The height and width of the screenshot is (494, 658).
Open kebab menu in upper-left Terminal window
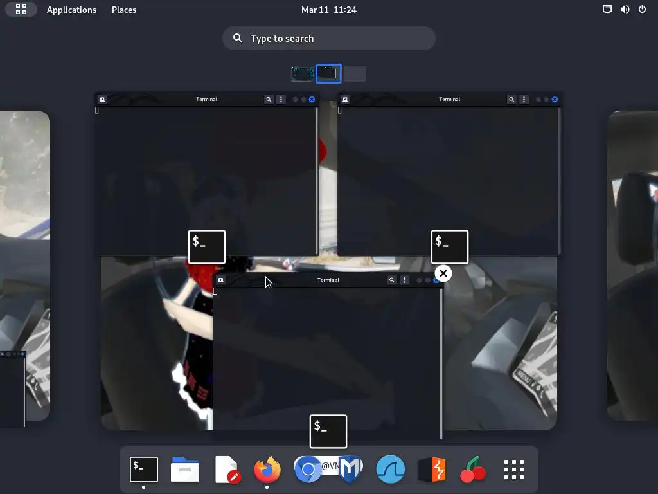[x=281, y=100]
